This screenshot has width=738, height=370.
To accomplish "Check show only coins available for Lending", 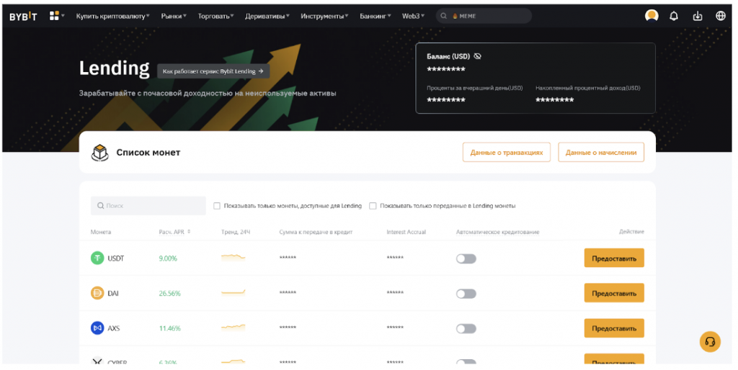I will tap(217, 206).
